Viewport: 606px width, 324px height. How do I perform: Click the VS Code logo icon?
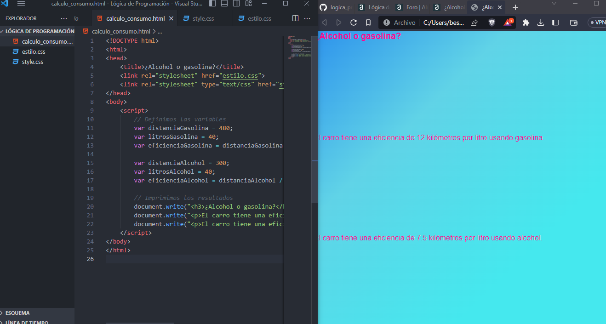pos(5,4)
